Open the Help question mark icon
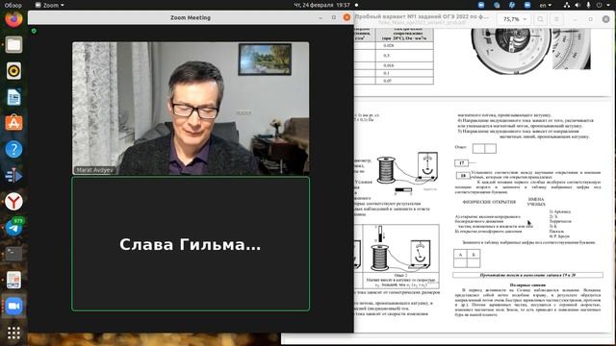 coord(13,150)
